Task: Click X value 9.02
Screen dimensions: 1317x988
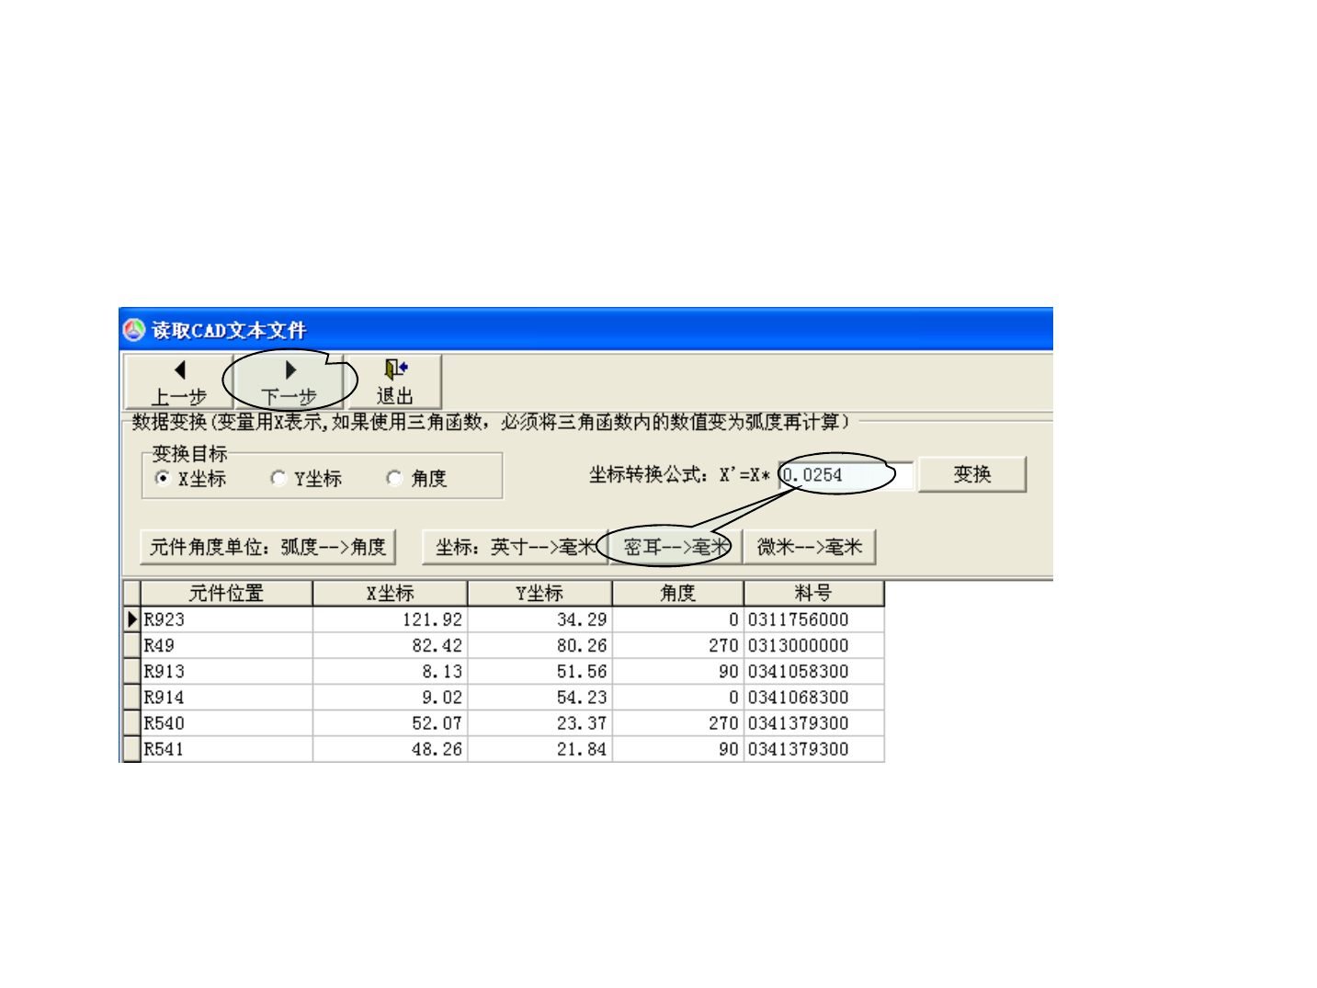Action: click(x=390, y=698)
